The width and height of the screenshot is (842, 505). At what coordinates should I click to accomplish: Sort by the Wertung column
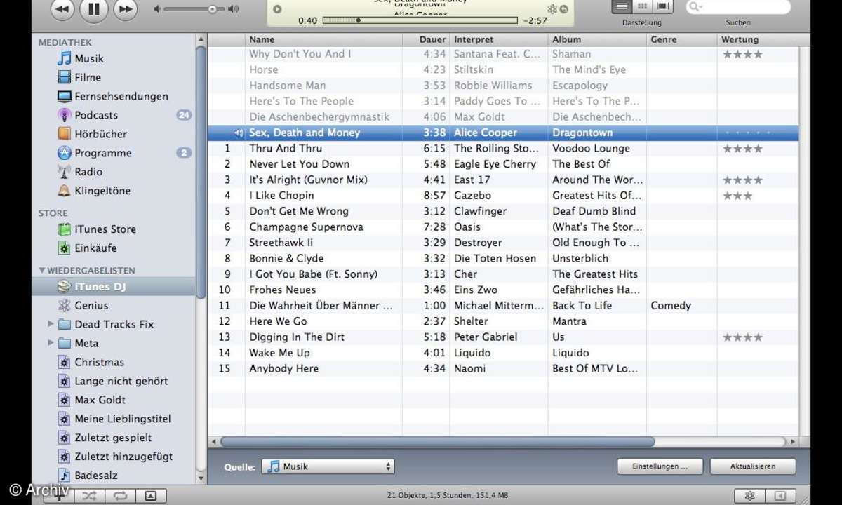coord(758,39)
